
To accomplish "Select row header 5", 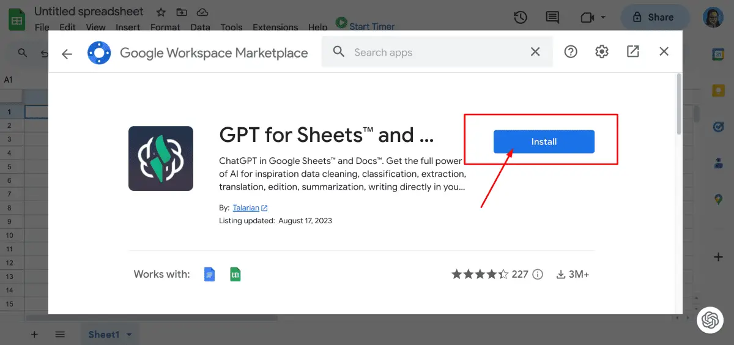I will (9, 166).
